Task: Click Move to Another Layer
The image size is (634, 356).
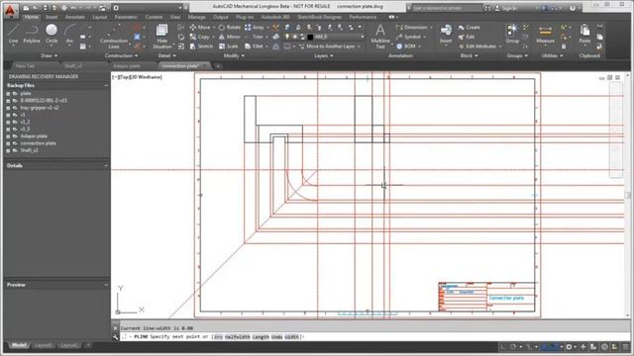Action: point(330,46)
